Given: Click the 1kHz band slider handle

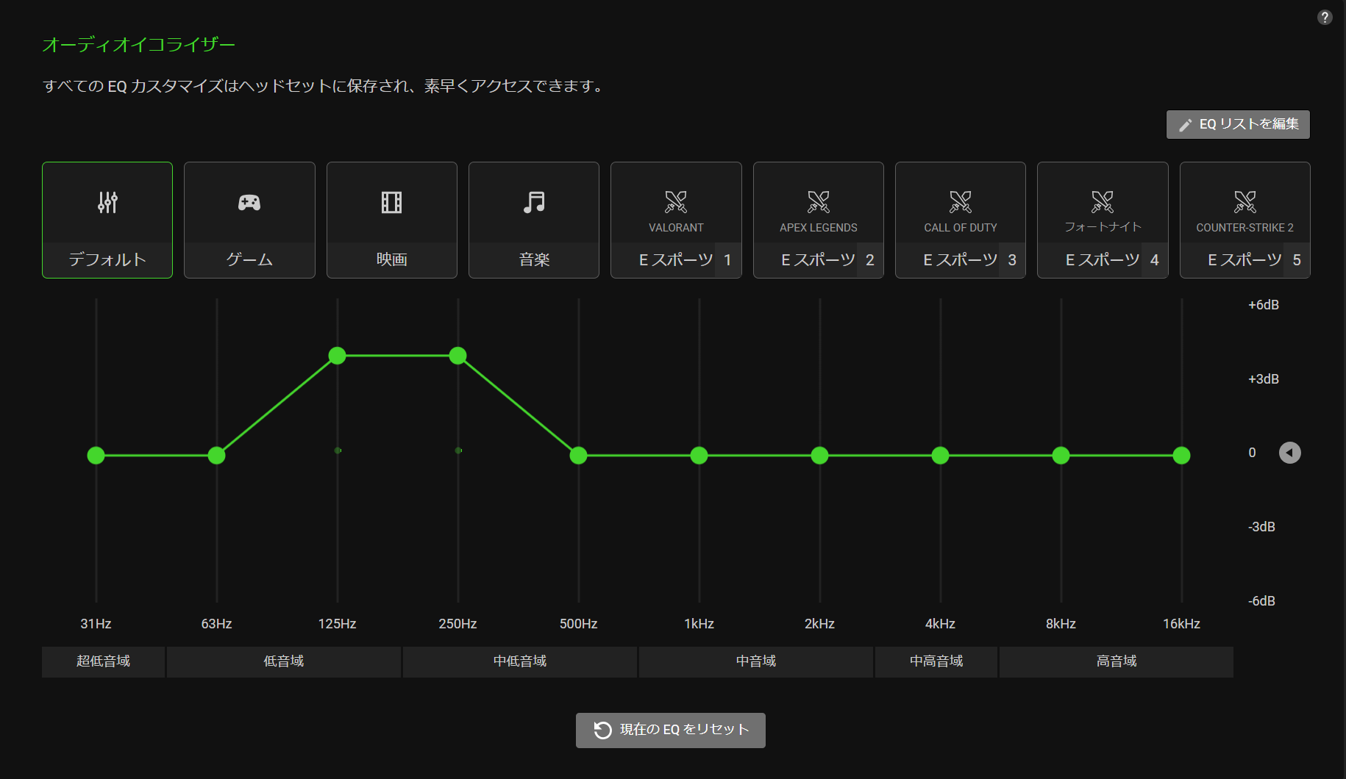Looking at the screenshot, I should 699,456.
